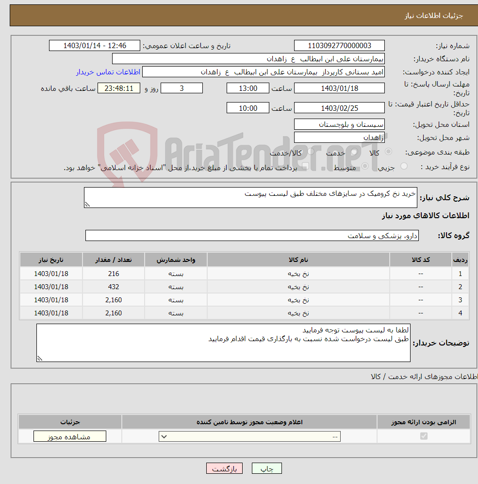Click the جزئیات column header in license table
Screen dimensions: 478x484
70,422
